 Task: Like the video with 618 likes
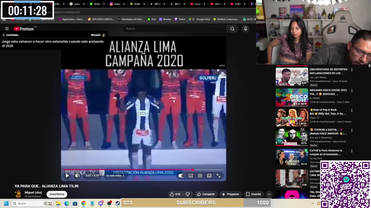pyautogui.click(x=175, y=194)
